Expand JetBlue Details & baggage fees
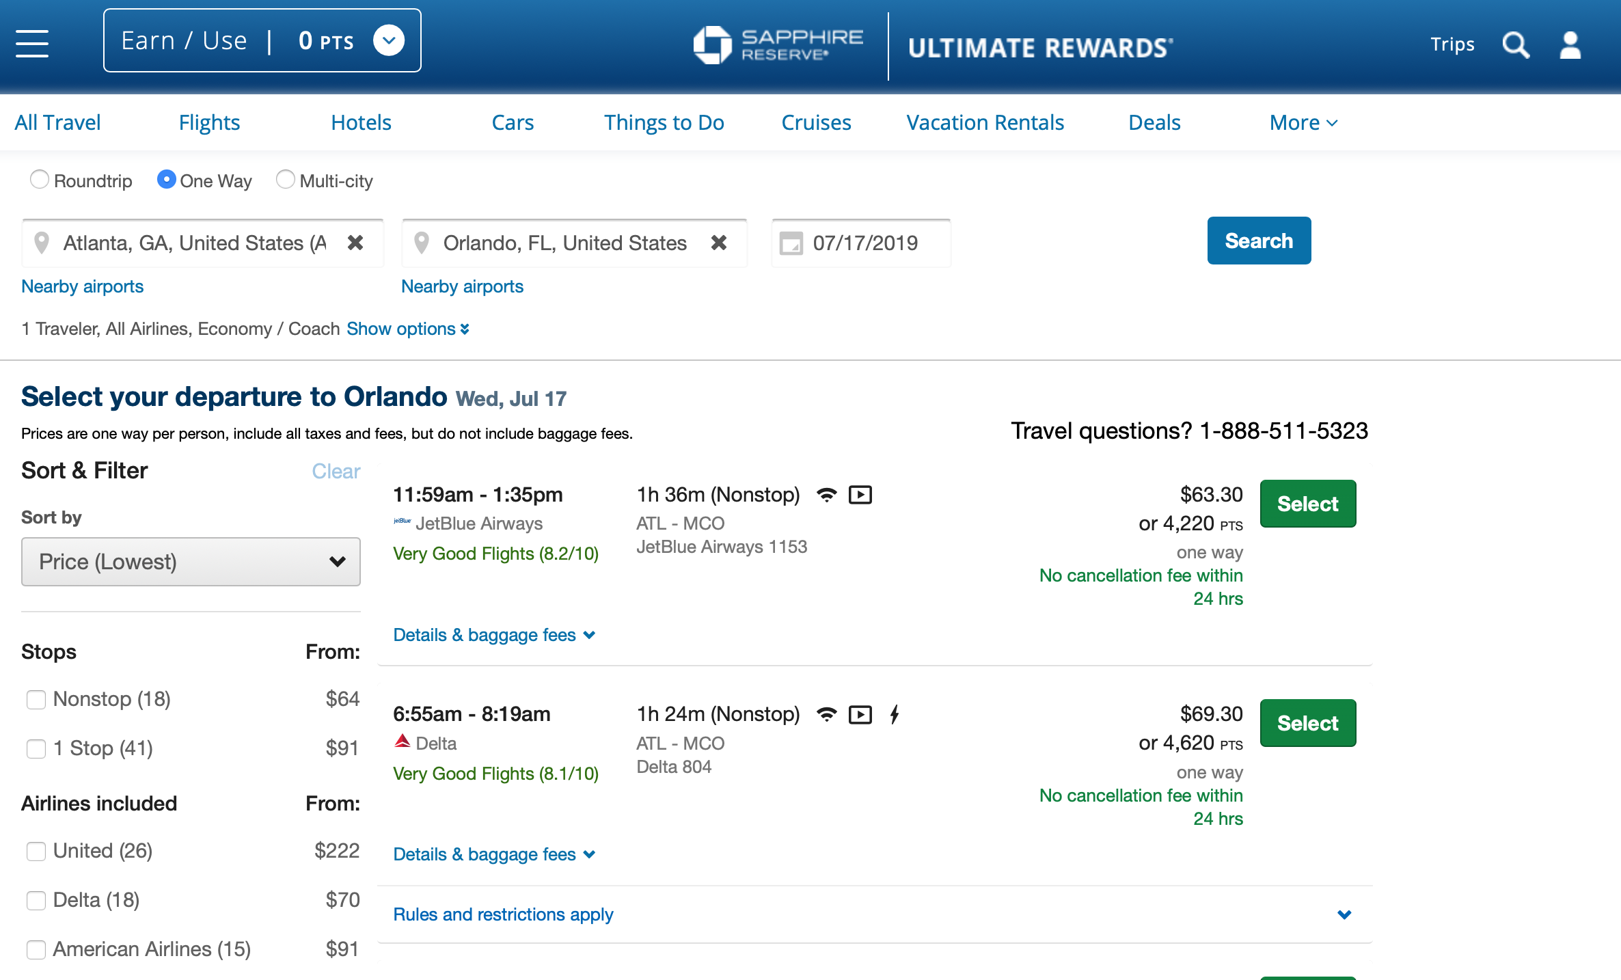 click(494, 635)
